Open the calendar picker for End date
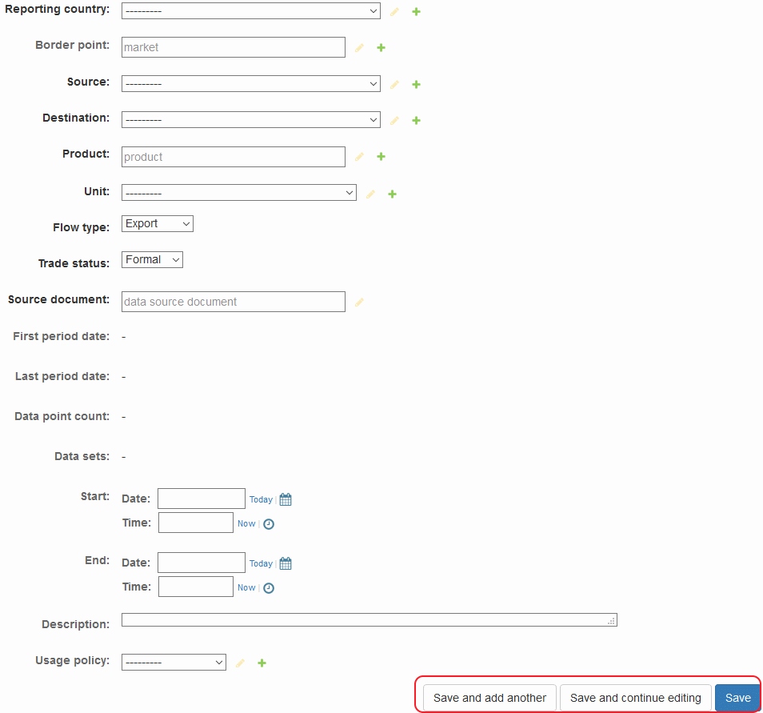The width and height of the screenshot is (763, 713). pos(286,563)
